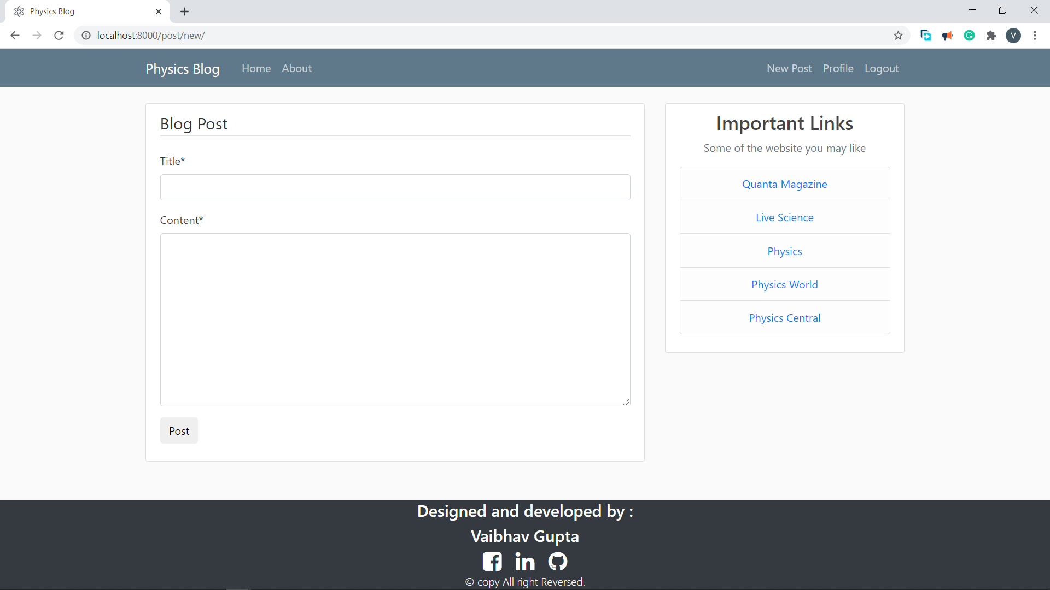1050x590 pixels.
Task: Open the About page in navbar
Action: click(x=296, y=68)
